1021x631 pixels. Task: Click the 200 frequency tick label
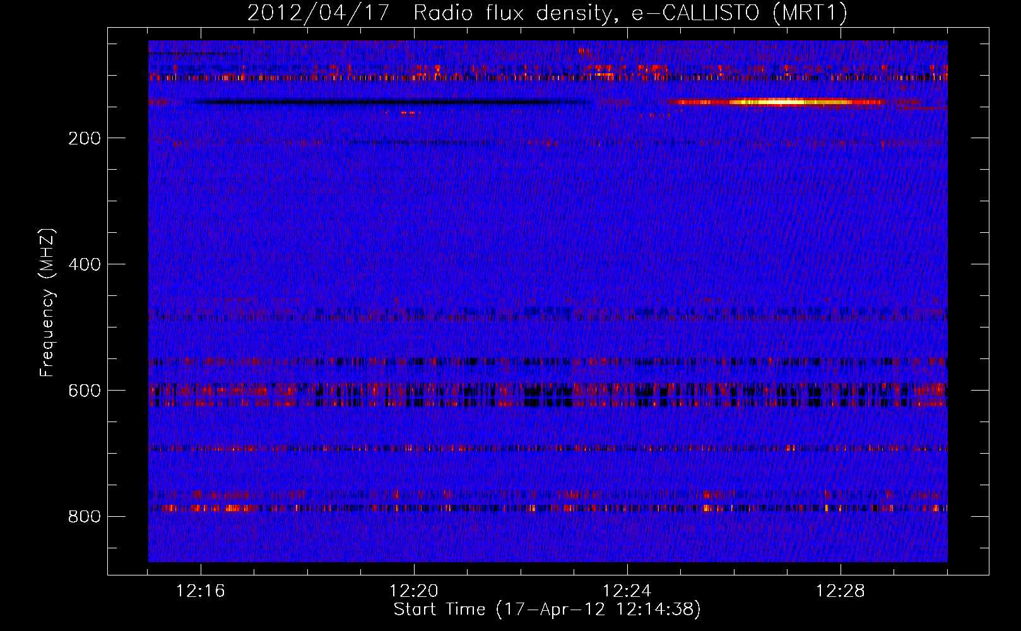click(85, 138)
